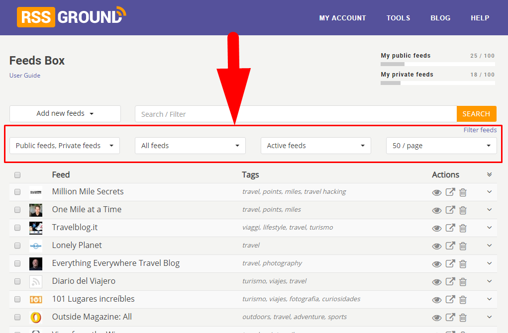The width and height of the screenshot is (508, 333).
Task: Open One Mile at a Time externally
Action: (450, 210)
